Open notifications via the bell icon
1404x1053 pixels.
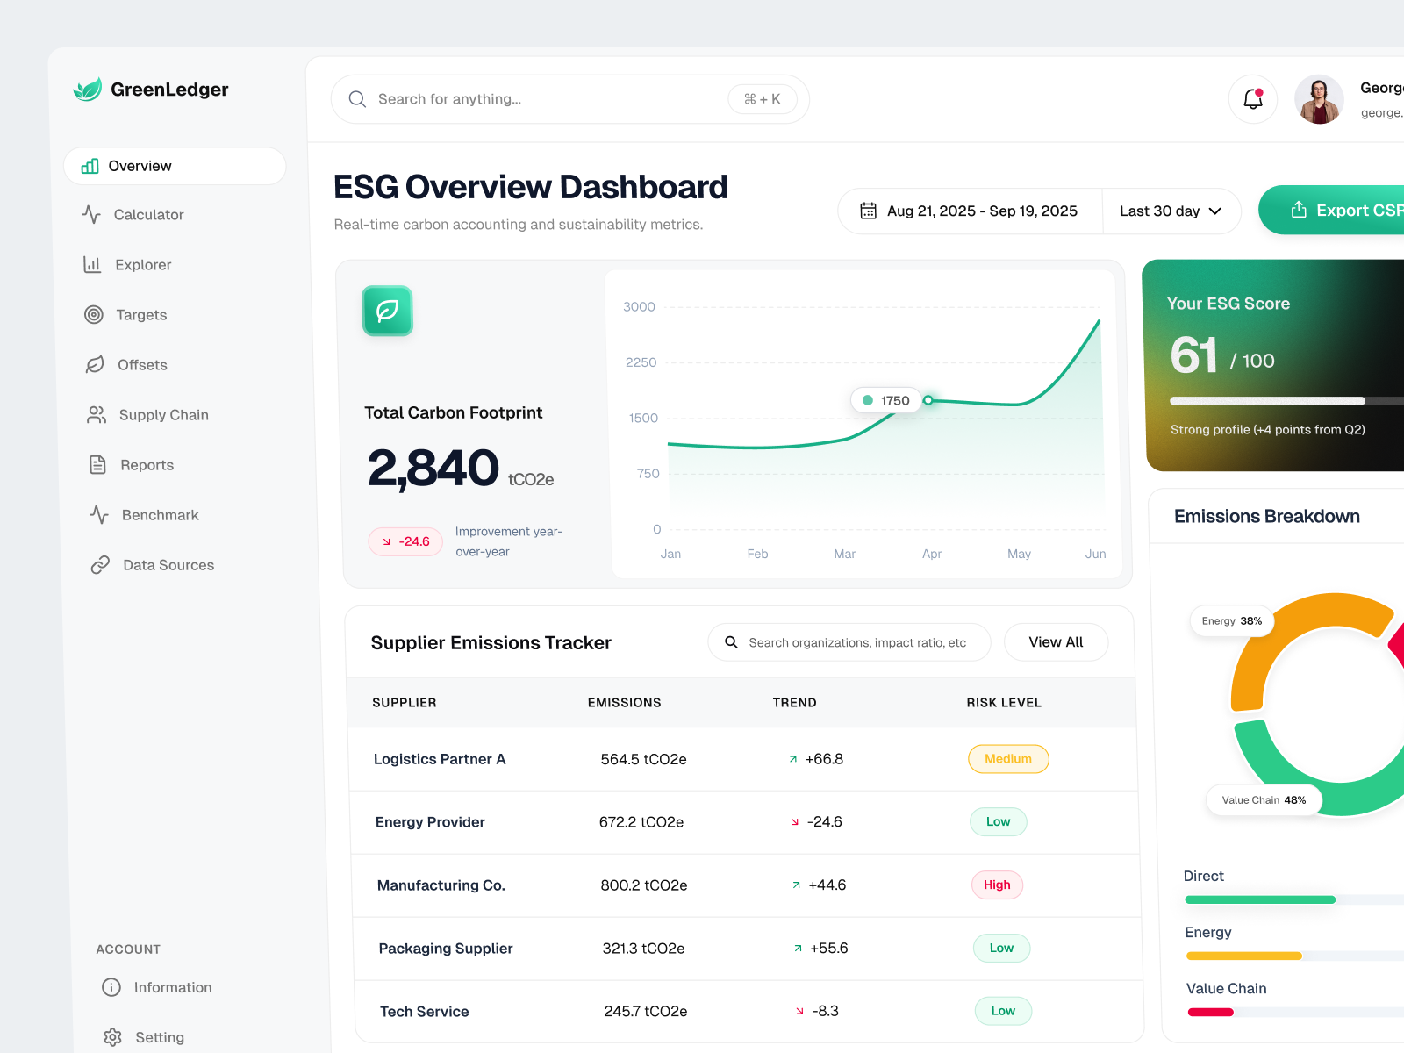point(1252,99)
